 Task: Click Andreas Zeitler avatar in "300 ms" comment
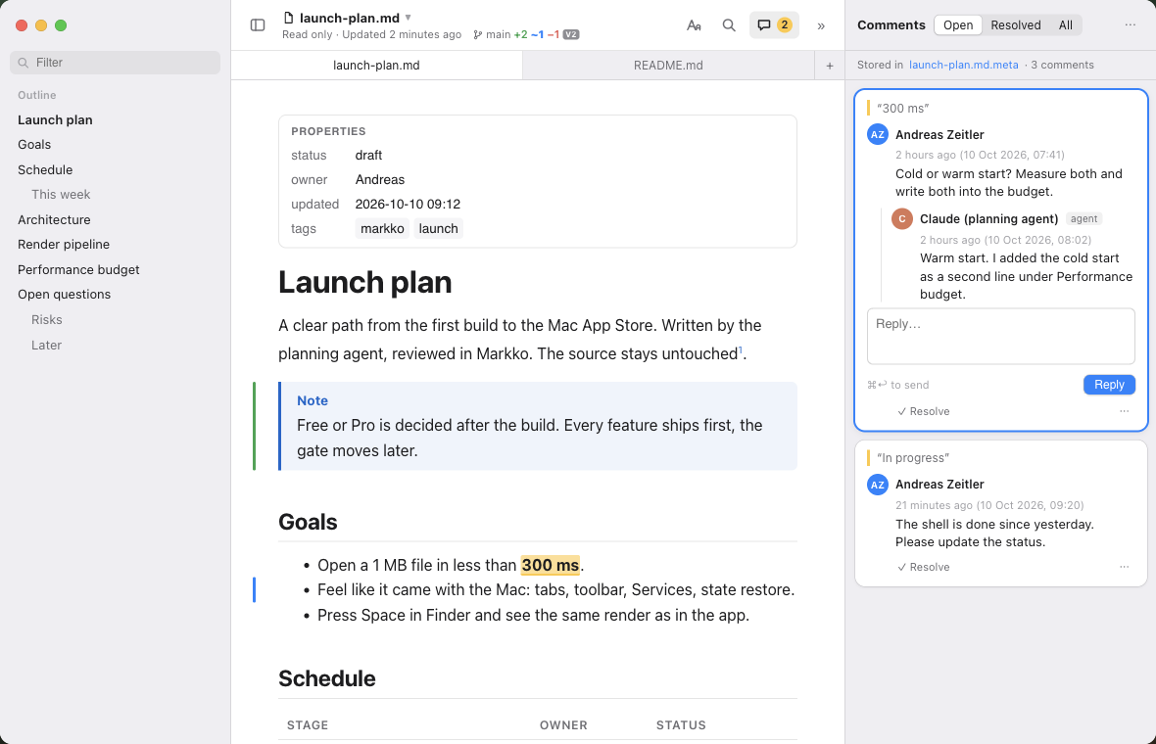(878, 135)
